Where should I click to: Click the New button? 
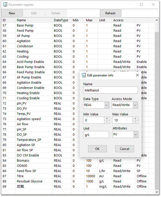point(12,13)
